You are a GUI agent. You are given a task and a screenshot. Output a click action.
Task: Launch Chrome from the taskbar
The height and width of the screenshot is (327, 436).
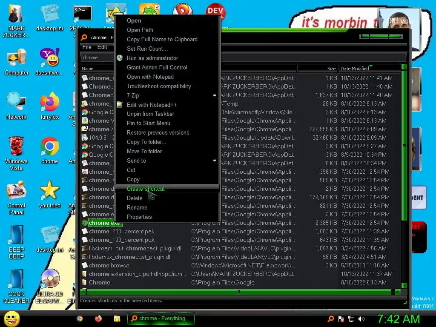coord(80,318)
